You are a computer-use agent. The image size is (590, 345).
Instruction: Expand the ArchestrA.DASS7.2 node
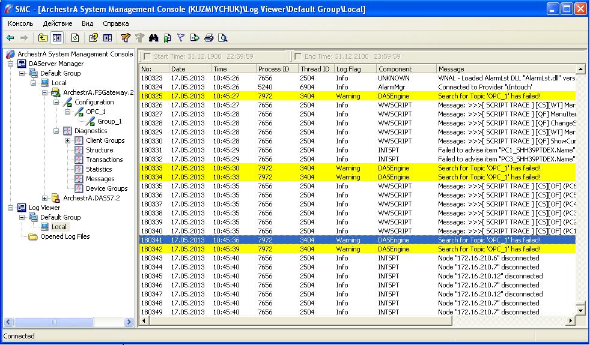pos(45,198)
